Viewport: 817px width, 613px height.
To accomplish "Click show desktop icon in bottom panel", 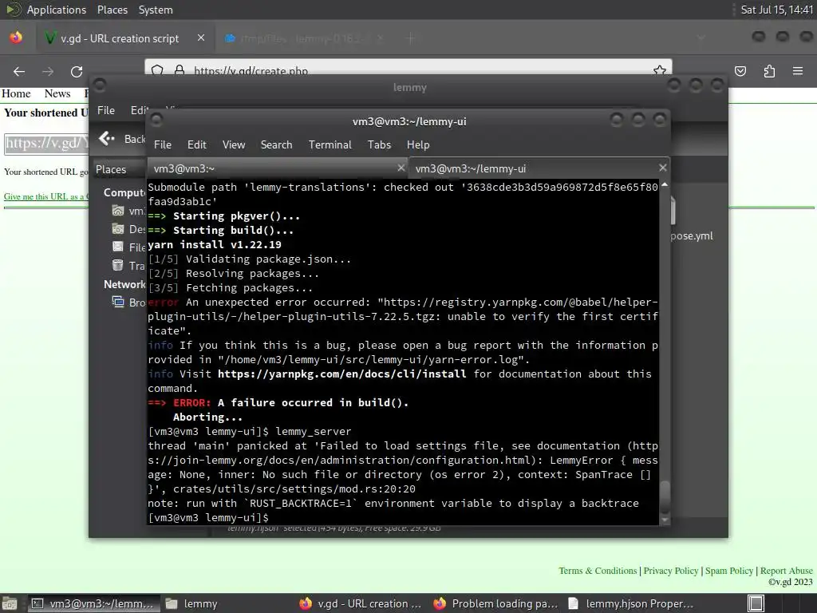I will pyautogui.click(x=10, y=603).
